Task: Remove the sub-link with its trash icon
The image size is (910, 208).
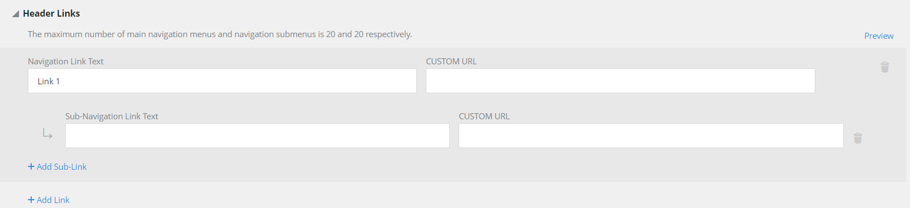Action: pos(858,138)
